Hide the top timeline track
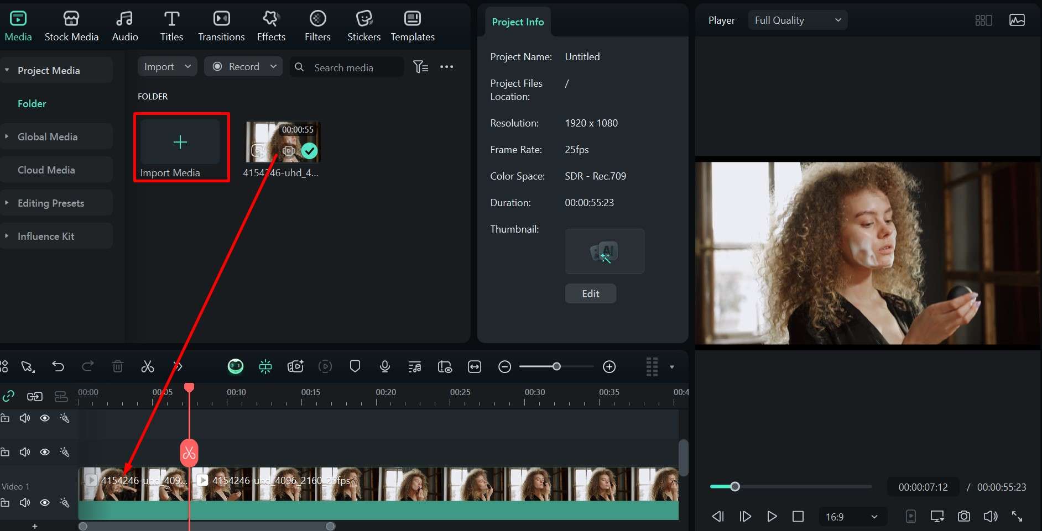This screenshot has height=531, width=1042. point(45,418)
